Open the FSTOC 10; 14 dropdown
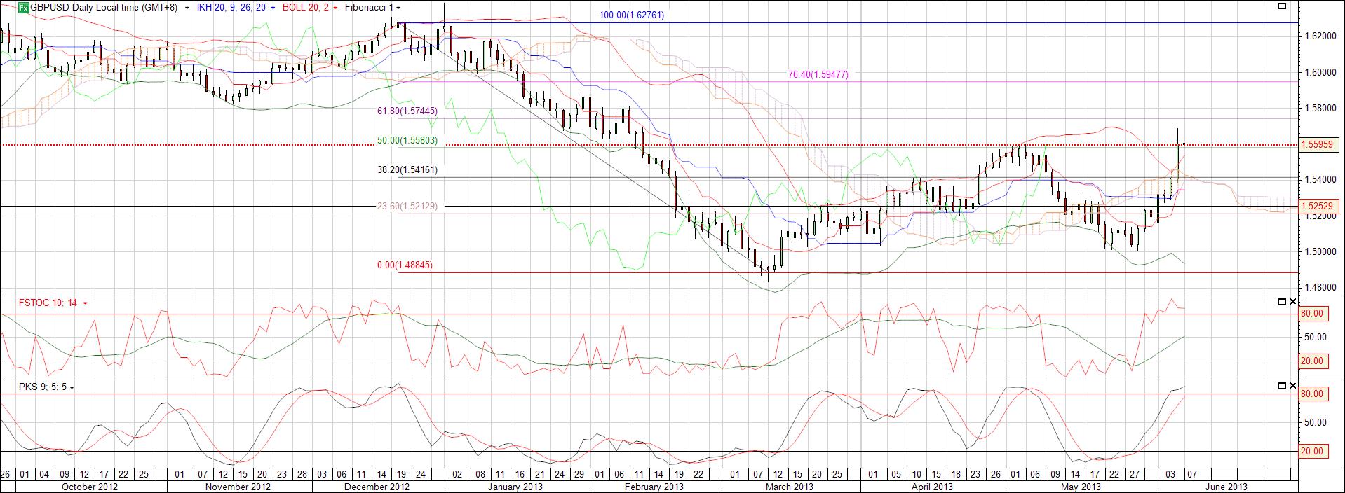This screenshot has width=1345, height=493. coord(86,303)
